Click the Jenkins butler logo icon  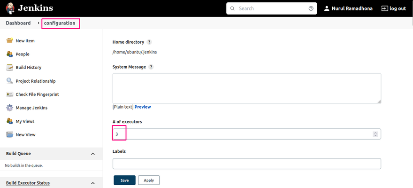(10, 8)
